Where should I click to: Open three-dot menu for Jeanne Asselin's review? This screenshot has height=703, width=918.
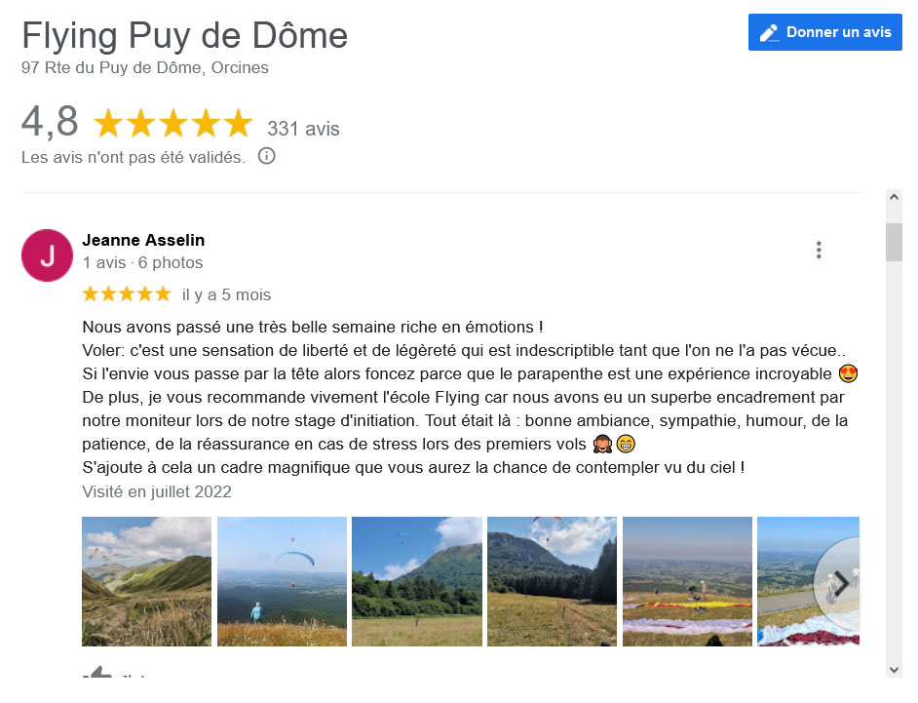(819, 251)
